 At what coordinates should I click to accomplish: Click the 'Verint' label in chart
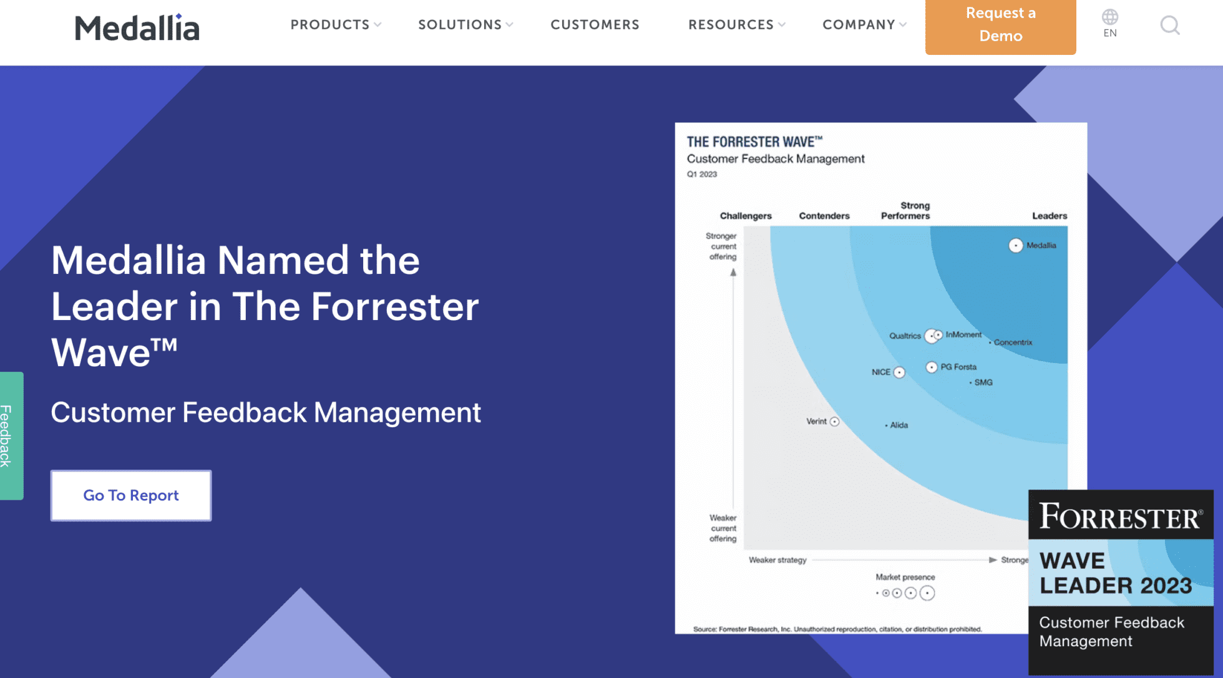pyautogui.click(x=816, y=421)
